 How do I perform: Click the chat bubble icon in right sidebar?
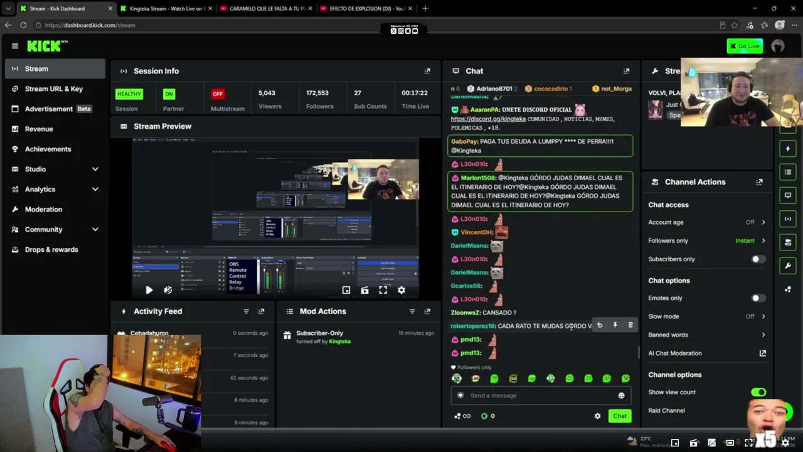click(788, 195)
